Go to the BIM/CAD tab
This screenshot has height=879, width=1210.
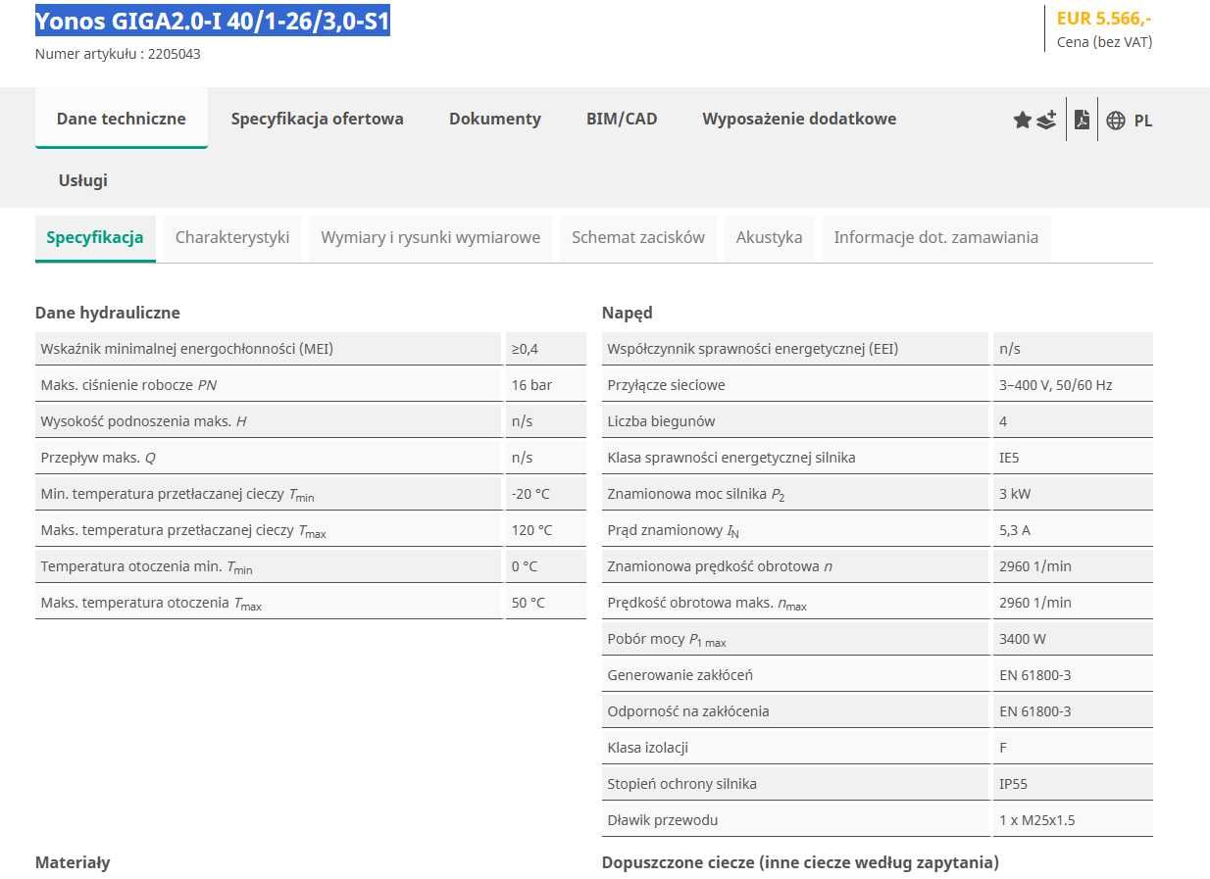(622, 119)
